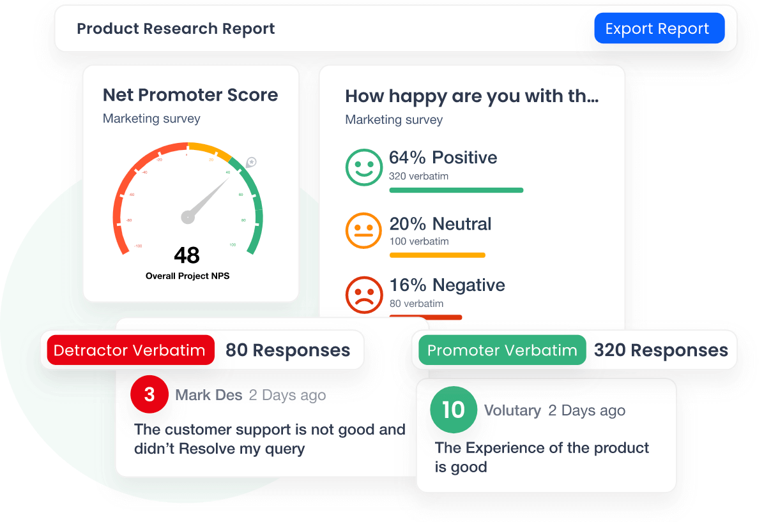Viewport: 764px width, 522px height.
Task: Open the 320 Responses count
Action: [661, 350]
